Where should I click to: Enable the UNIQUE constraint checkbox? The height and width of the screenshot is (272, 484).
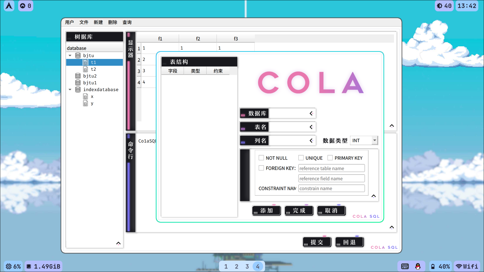(x=300, y=158)
